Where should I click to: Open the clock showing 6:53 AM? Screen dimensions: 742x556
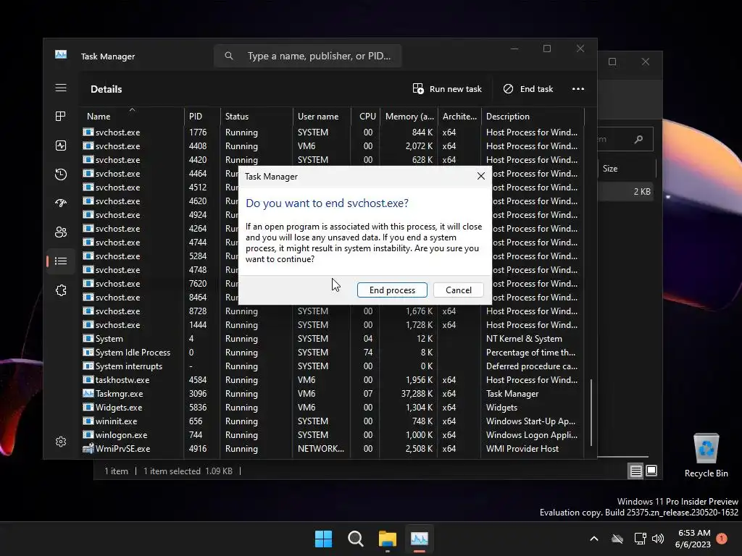coord(693,539)
